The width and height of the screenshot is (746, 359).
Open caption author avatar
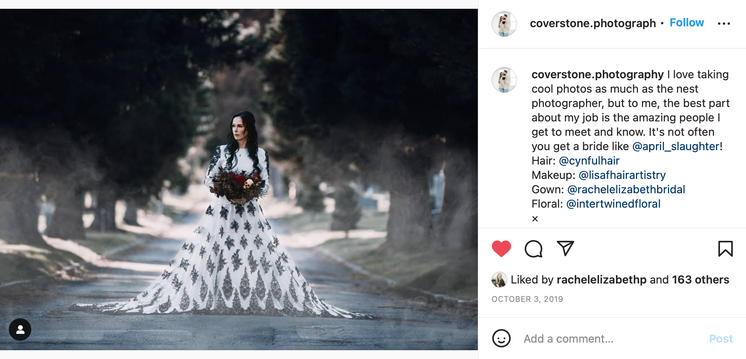[x=504, y=80]
